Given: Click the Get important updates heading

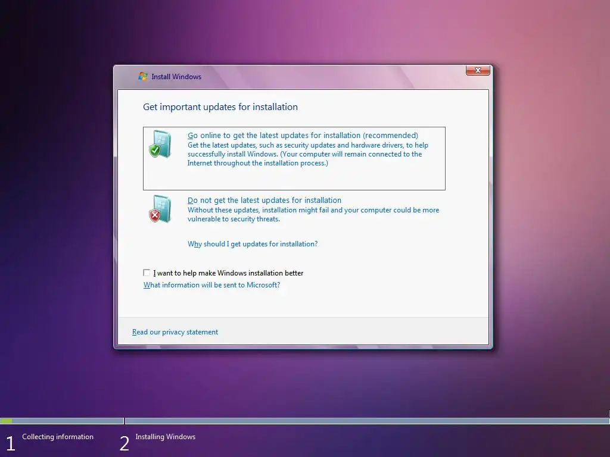Looking at the screenshot, I should (220, 107).
